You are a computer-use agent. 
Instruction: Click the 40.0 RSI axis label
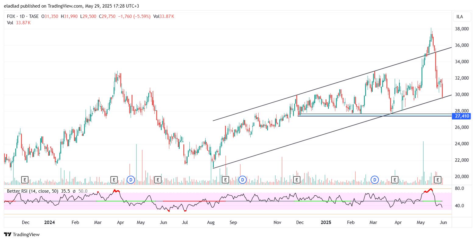point(460,206)
